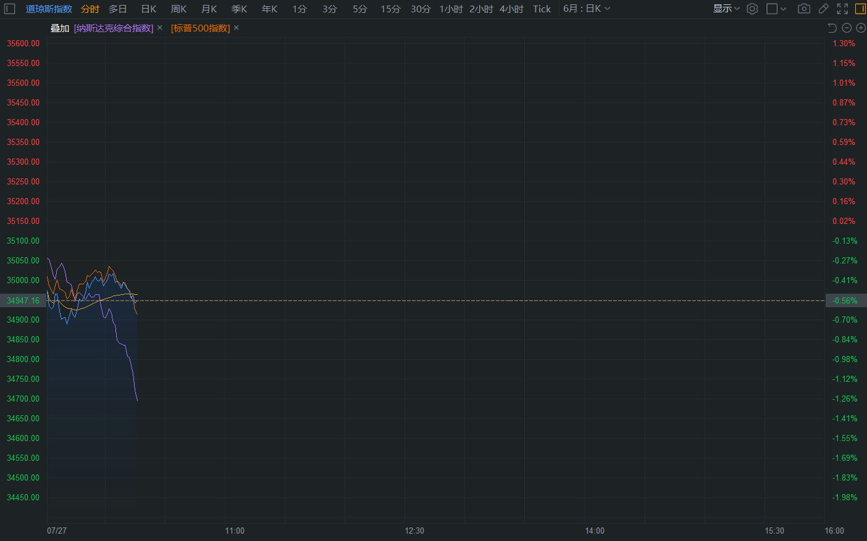Toggle the left sidebar panel icon
Viewport: 867px width, 541px height.
point(10,9)
